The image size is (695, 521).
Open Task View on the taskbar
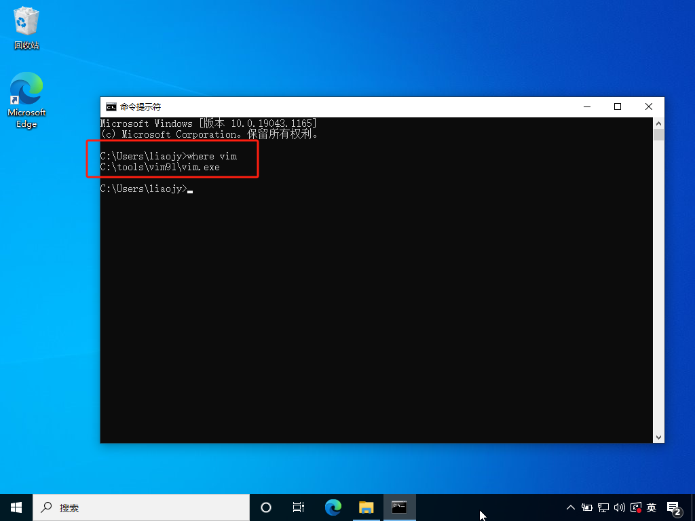[x=299, y=507]
